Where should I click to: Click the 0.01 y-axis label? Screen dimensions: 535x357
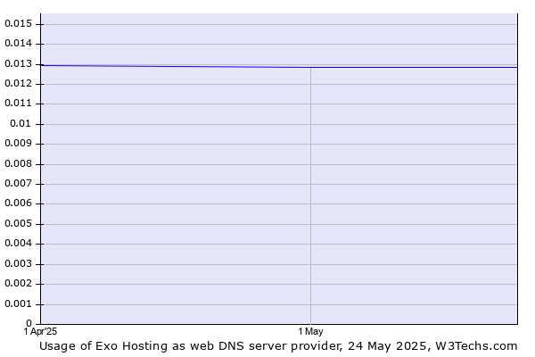[x=21, y=124]
